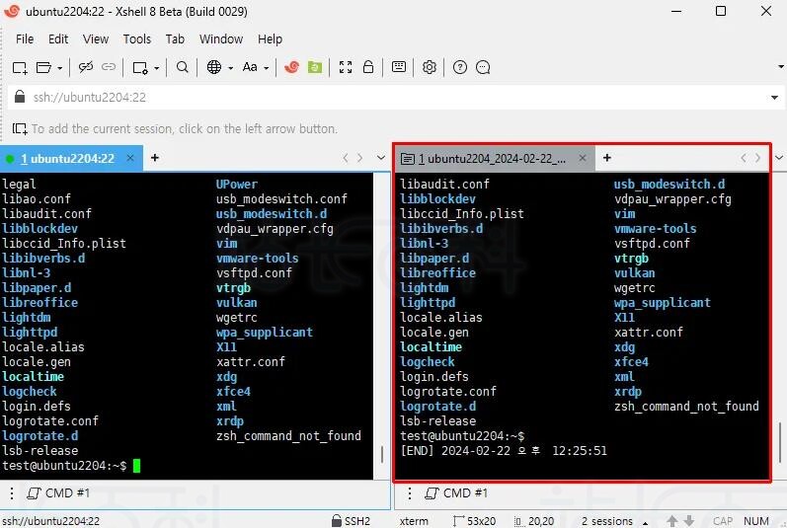Open right pane CMD #1 three-dot menu
This screenshot has width=787, height=528.
point(410,493)
